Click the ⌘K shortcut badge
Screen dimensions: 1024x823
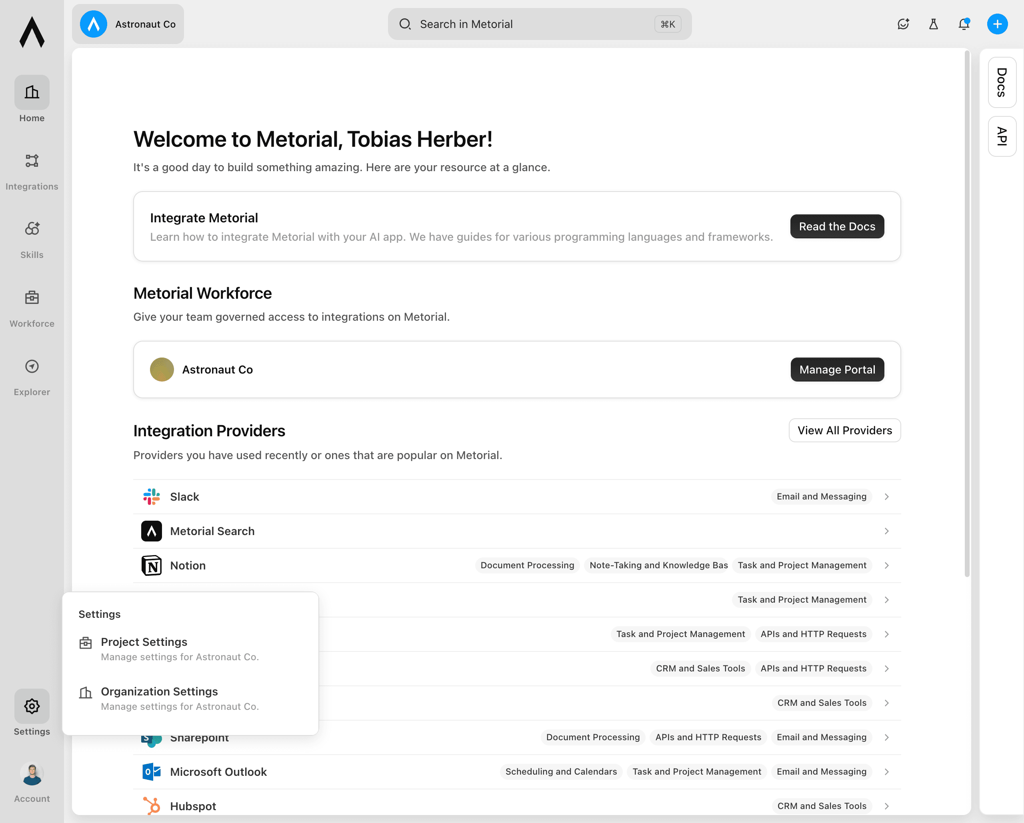[668, 24]
